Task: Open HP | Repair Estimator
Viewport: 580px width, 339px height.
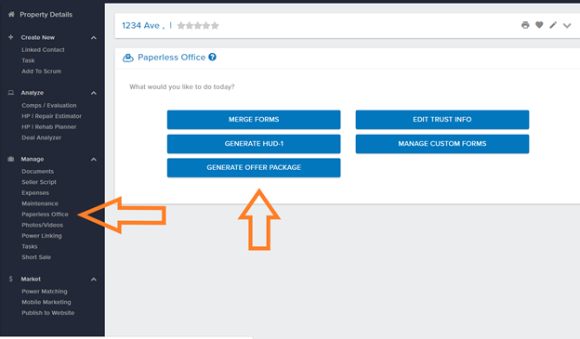Action: point(51,116)
